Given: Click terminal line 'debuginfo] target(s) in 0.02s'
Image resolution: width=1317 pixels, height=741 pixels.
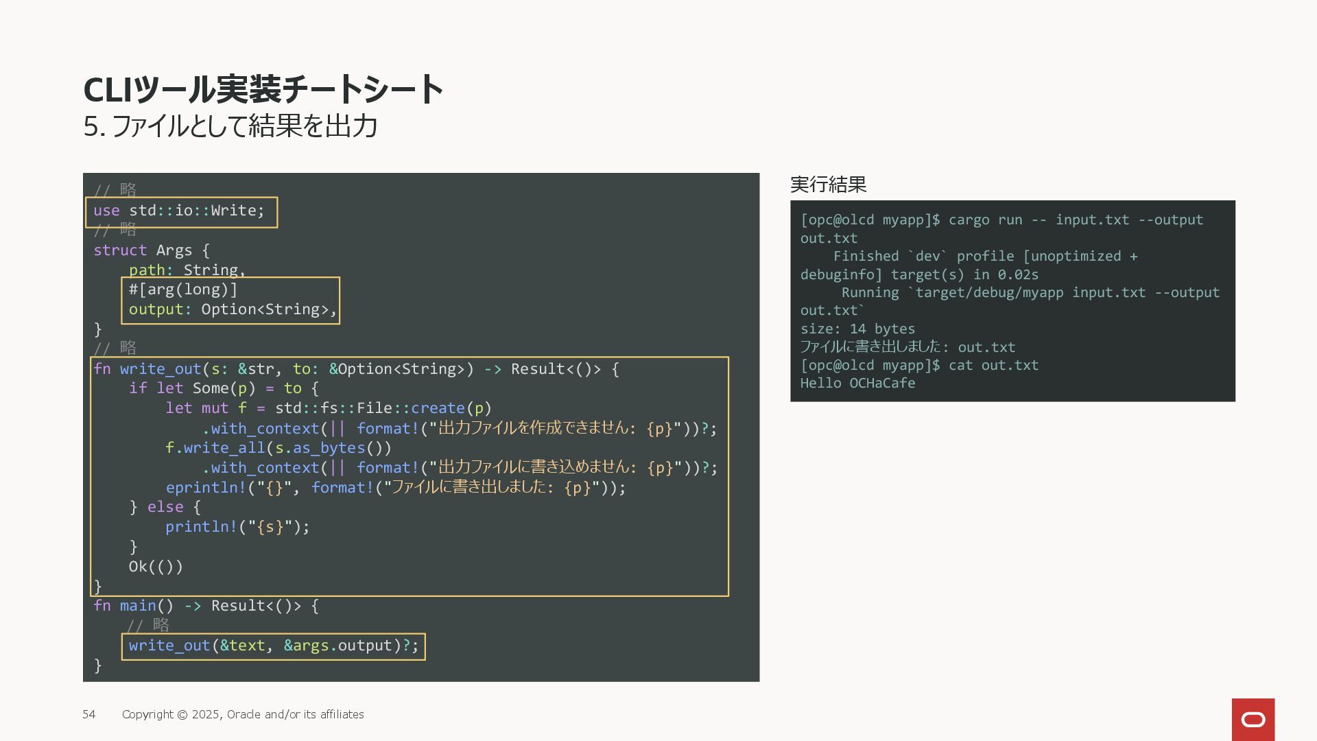Looking at the screenshot, I should [x=919, y=274].
